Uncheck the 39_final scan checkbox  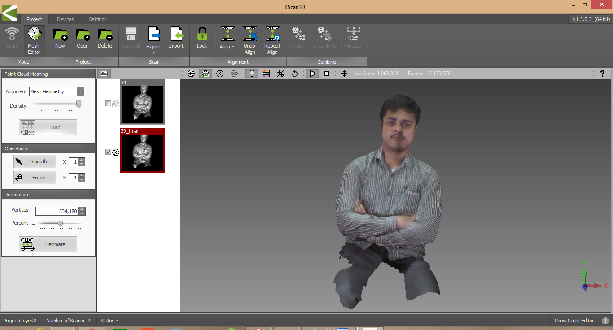(x=108, y=152)
